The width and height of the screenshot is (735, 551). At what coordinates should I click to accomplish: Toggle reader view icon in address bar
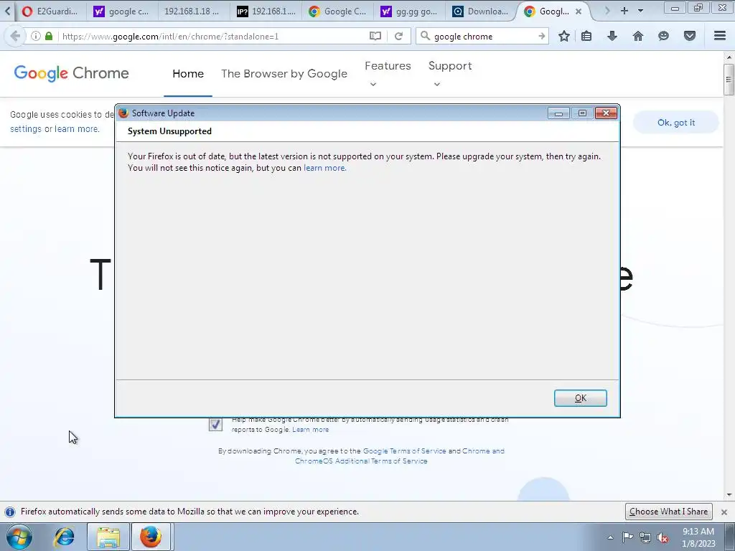(x=375, y=36)
